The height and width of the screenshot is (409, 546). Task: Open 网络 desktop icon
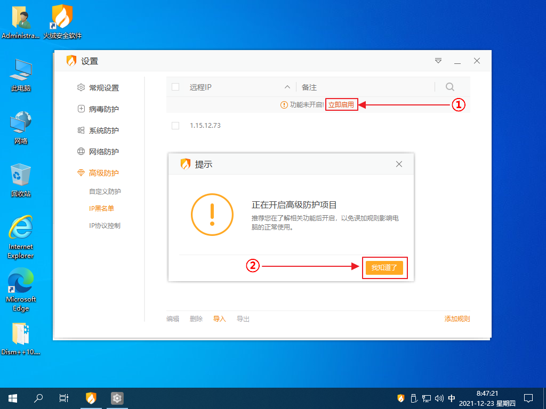(21, 128)
